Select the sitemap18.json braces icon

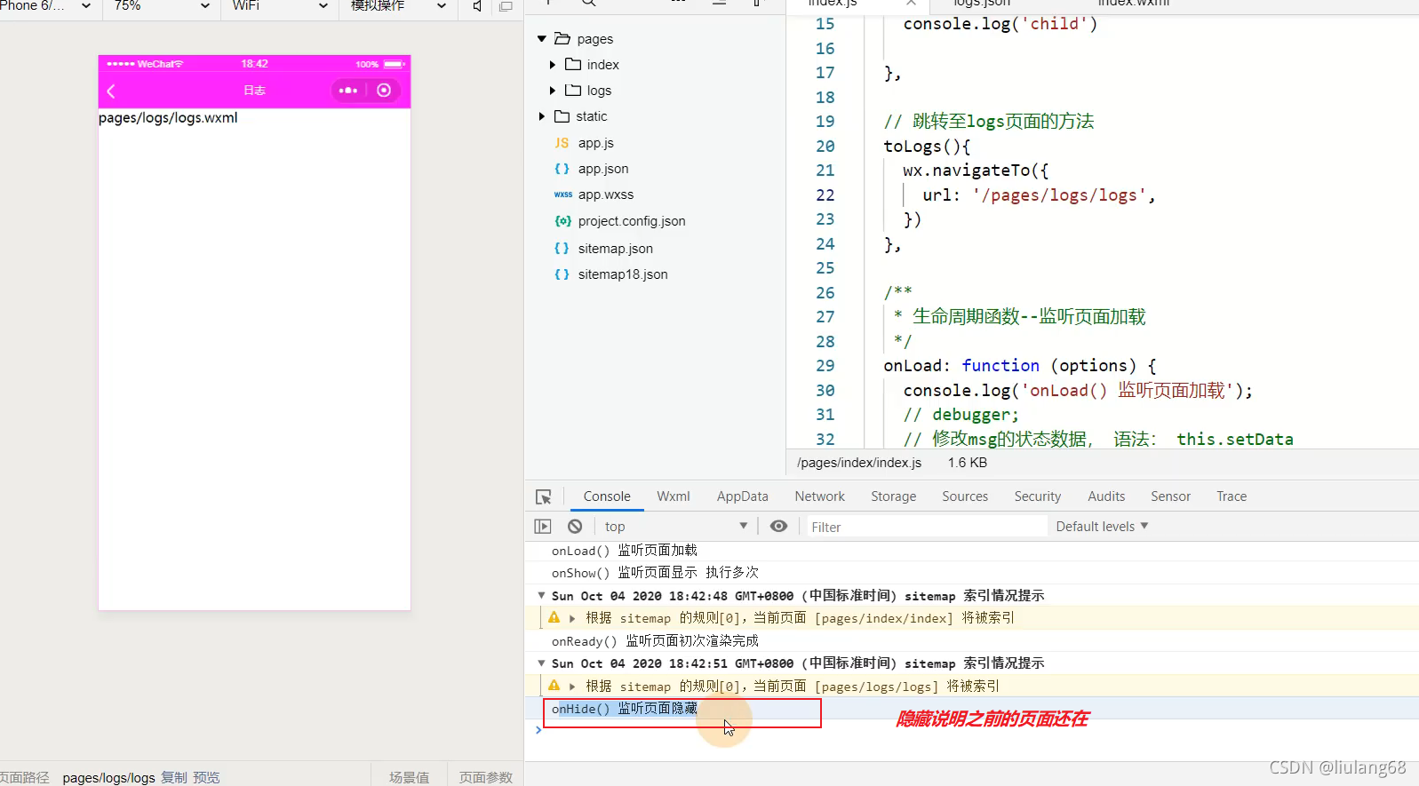coord(562,274)
